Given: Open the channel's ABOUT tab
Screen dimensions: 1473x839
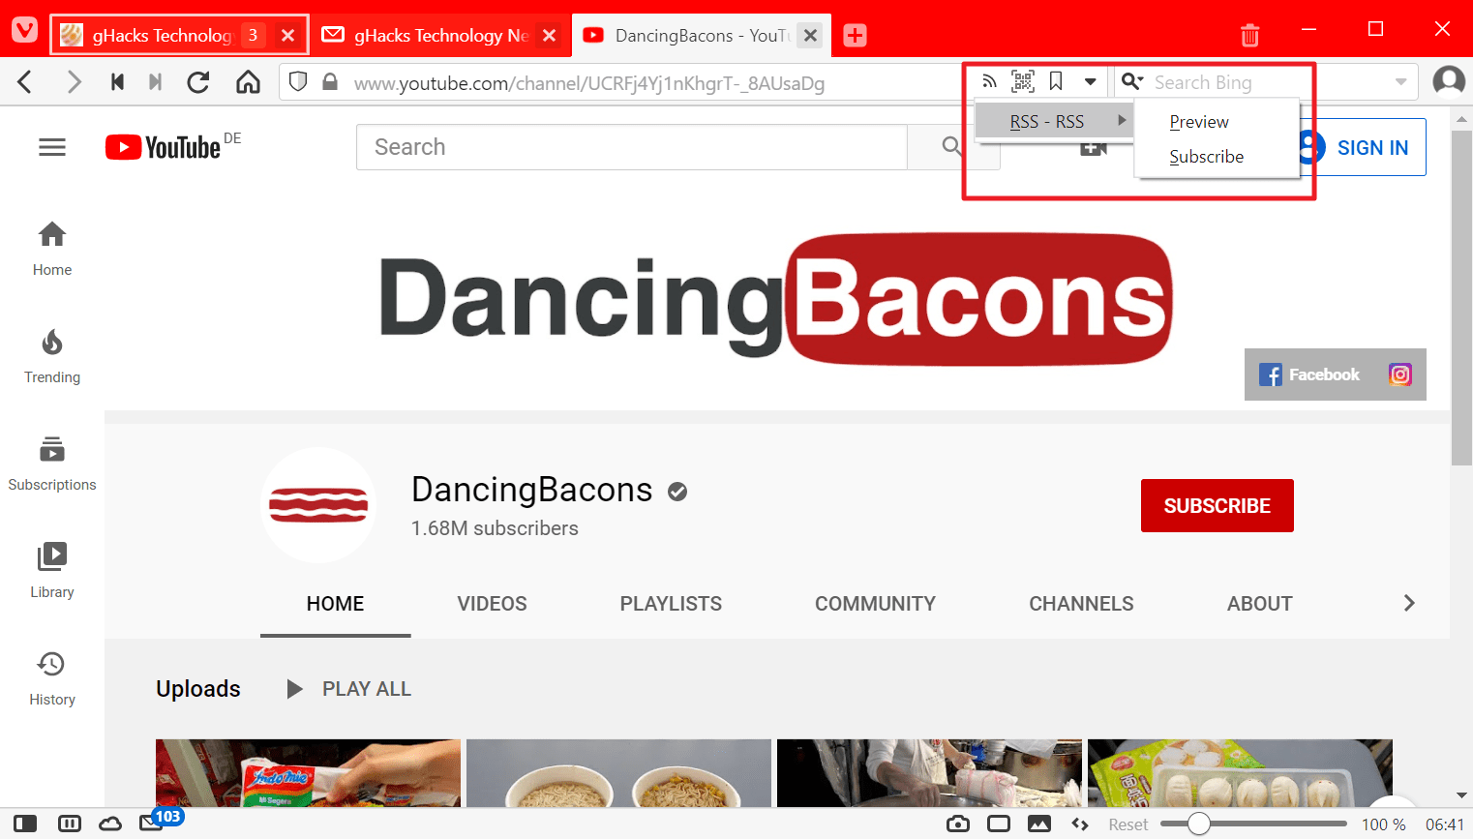Looking at the screenshot, I should coord(1259,604).
